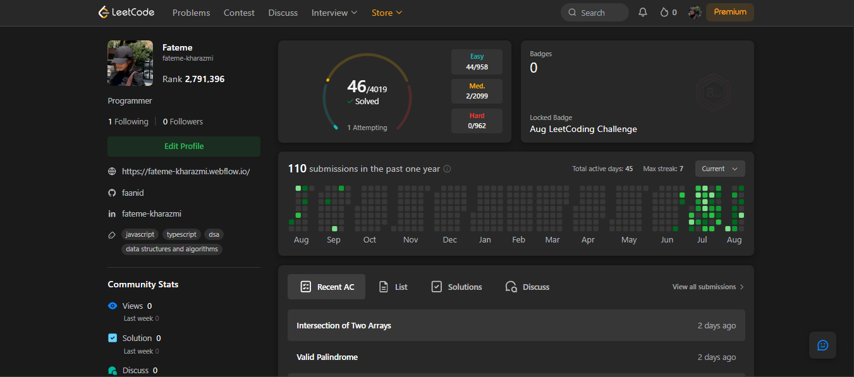Click the dsa skill tag
The image size is (854, 377).
point(214,234)
